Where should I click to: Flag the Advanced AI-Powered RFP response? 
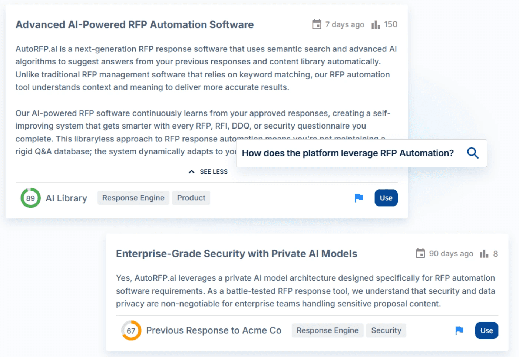pos(358,198)
